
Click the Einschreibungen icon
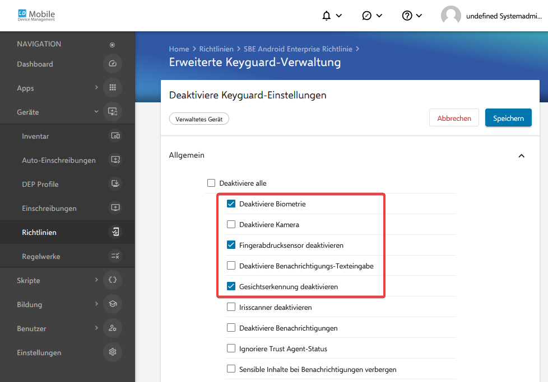coord(115,208)
